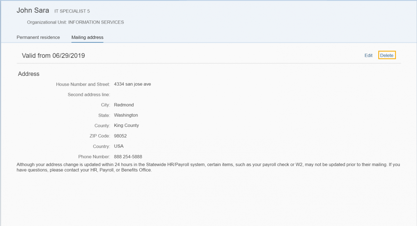Click the Organizational Unit: INFORMATION SERVICES text

[x=75, y=22]
